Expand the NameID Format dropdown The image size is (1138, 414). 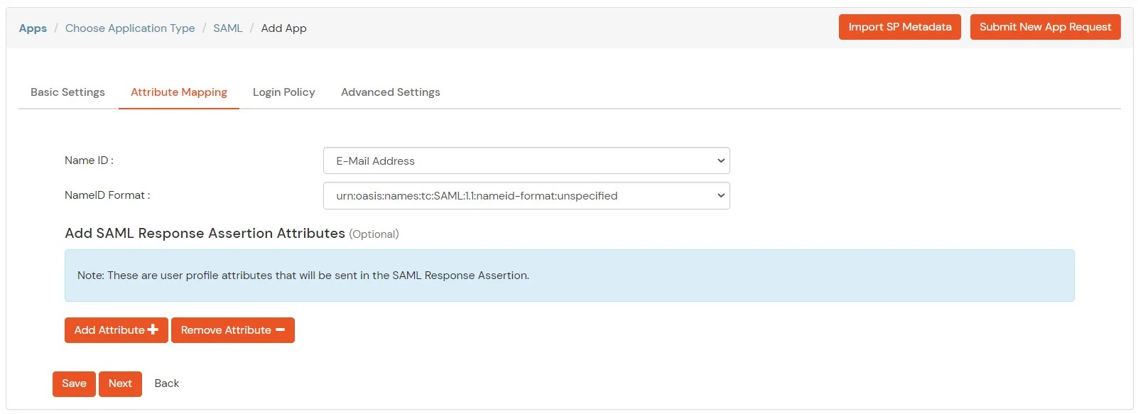click(526, 195)
